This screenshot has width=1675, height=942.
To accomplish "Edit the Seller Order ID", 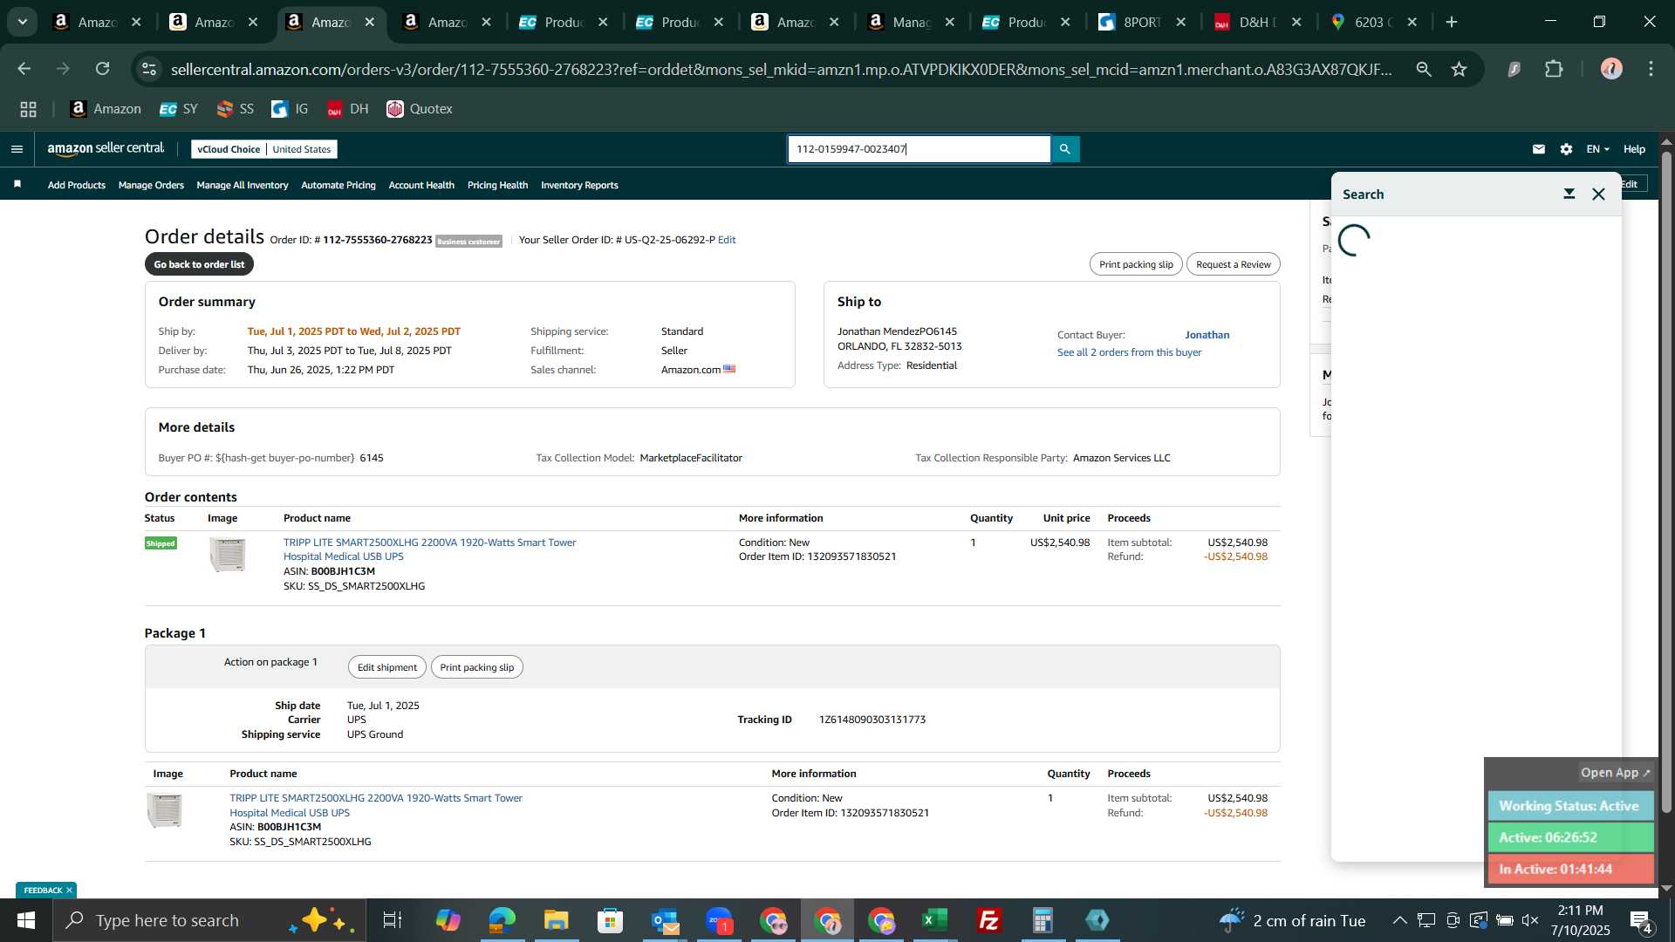I will (727, 240).
